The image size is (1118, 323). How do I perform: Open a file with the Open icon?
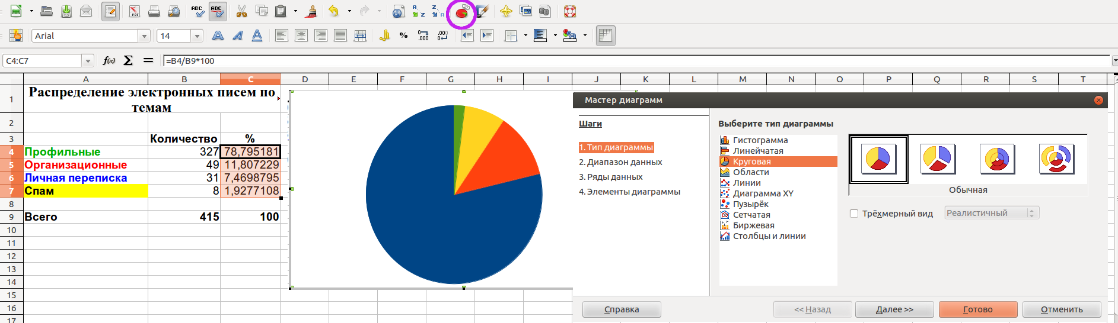click(x=47, y=11)
